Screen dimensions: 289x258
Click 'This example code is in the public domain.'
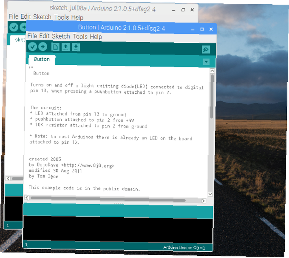pos(84,188)
